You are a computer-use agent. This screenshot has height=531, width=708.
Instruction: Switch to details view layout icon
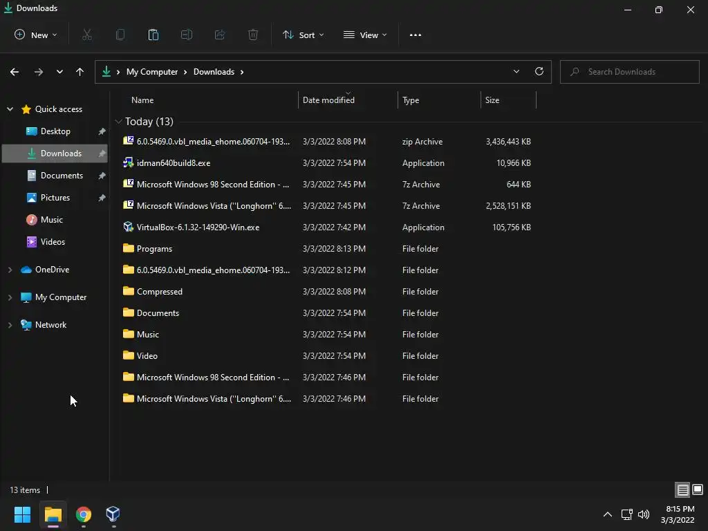[x=682, y=490]
